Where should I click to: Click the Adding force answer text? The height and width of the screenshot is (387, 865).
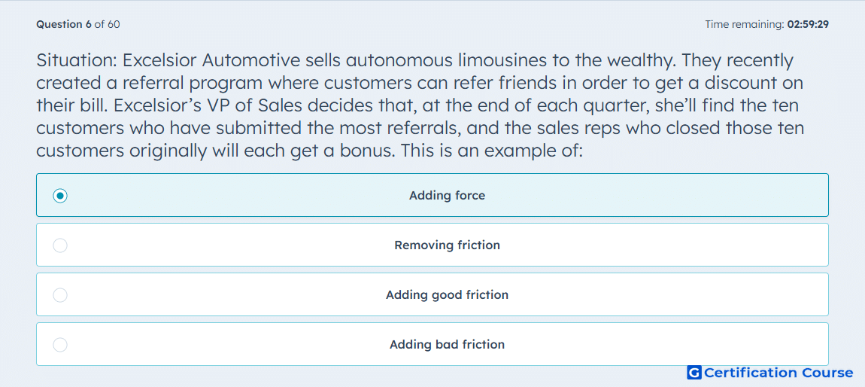447,196
